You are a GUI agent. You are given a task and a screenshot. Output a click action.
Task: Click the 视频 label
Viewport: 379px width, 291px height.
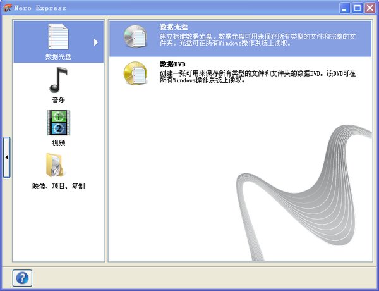point(59,143)
